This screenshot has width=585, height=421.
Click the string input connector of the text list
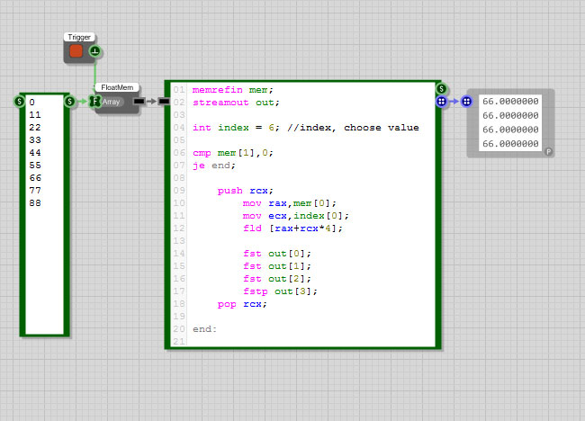coord(19,102)
